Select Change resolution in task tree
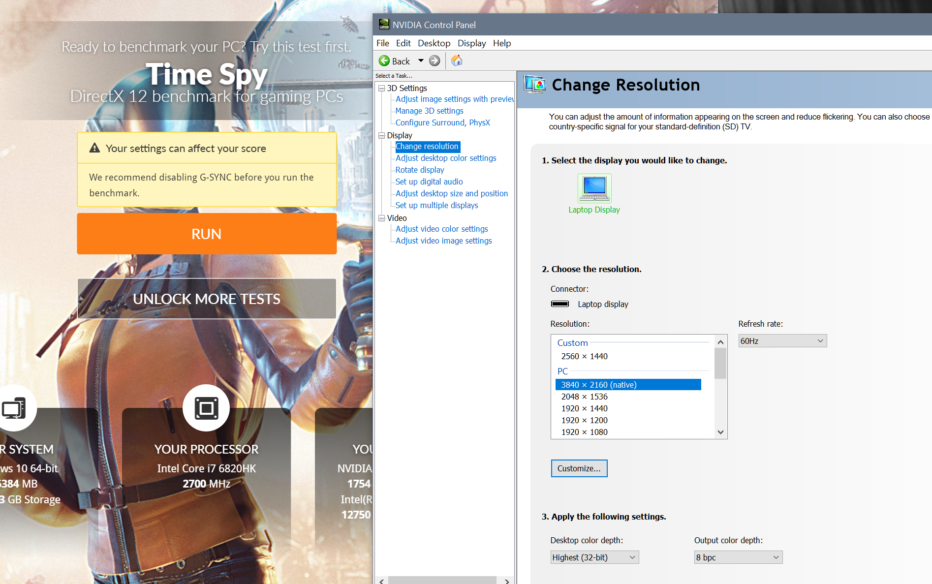932x584 pixels. (427, 146)
